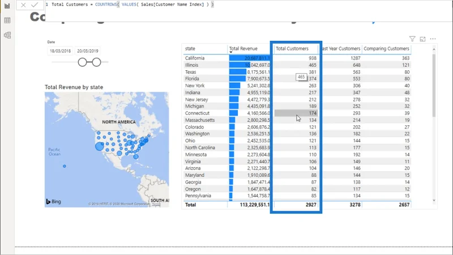Select the Colorado row
Viewport: 453px width, 255px height.
point(297,127)
